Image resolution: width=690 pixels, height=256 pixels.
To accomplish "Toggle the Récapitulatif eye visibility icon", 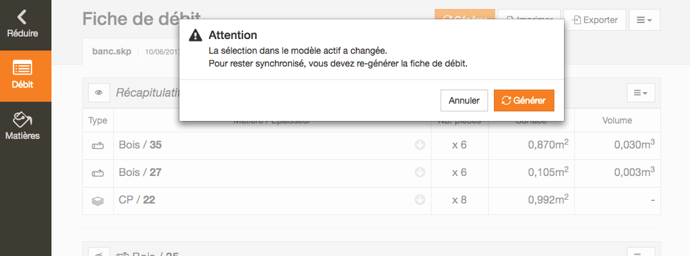I will [99, 93].
